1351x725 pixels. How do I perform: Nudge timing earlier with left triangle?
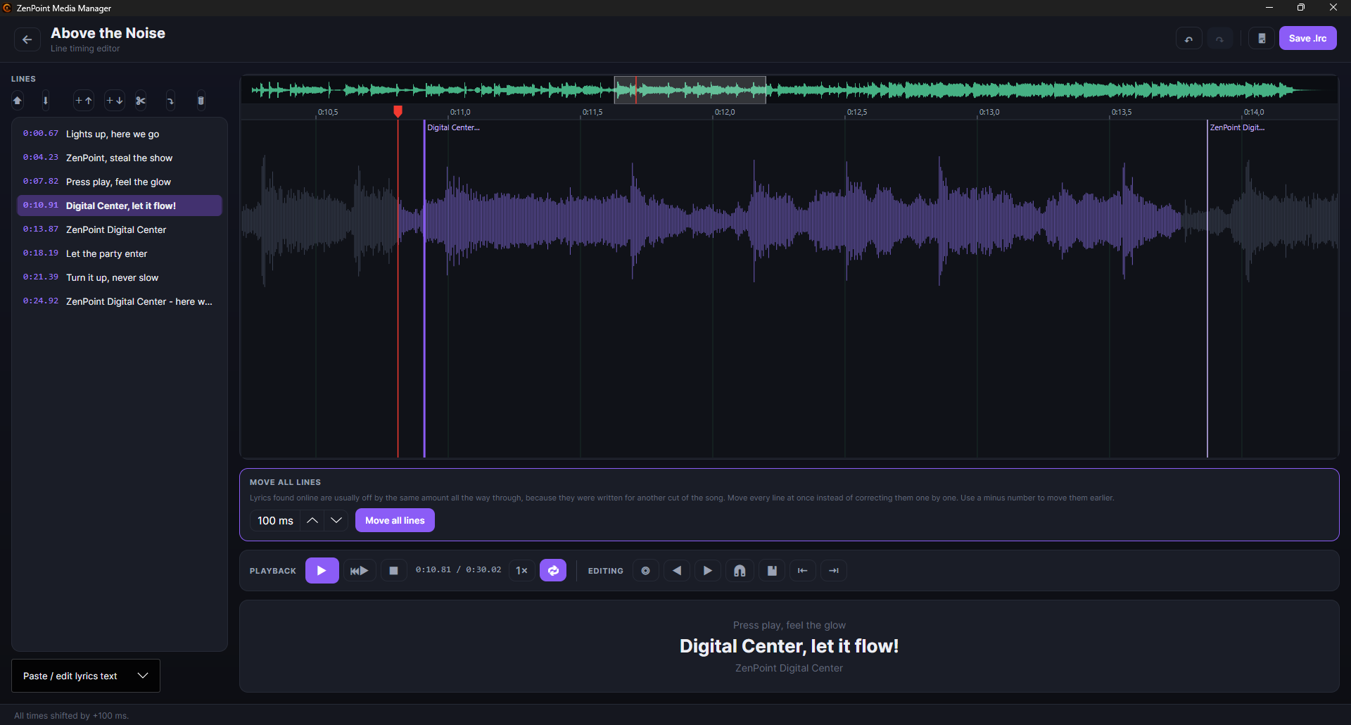pyautogui.click(x=677, y=571)
